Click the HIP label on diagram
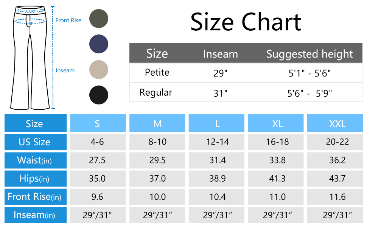 30,23
